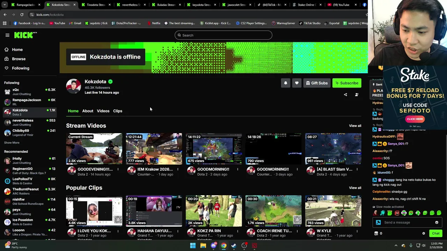Open options for W KYLE clip
447x251 pixels.
pos(357,231)
